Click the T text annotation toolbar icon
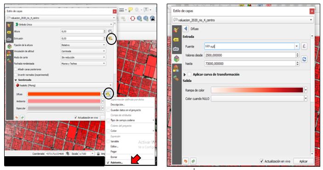Image resolution: width=323 pixels, height=170 pixels. point(146,10)
